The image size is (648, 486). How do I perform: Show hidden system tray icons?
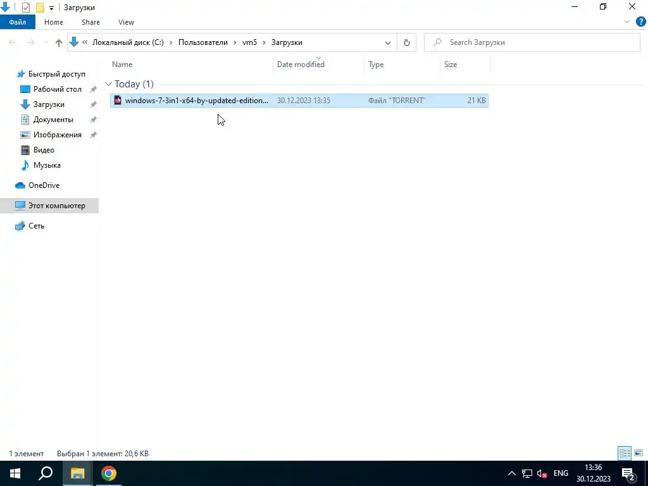click(x=511, y=473)
